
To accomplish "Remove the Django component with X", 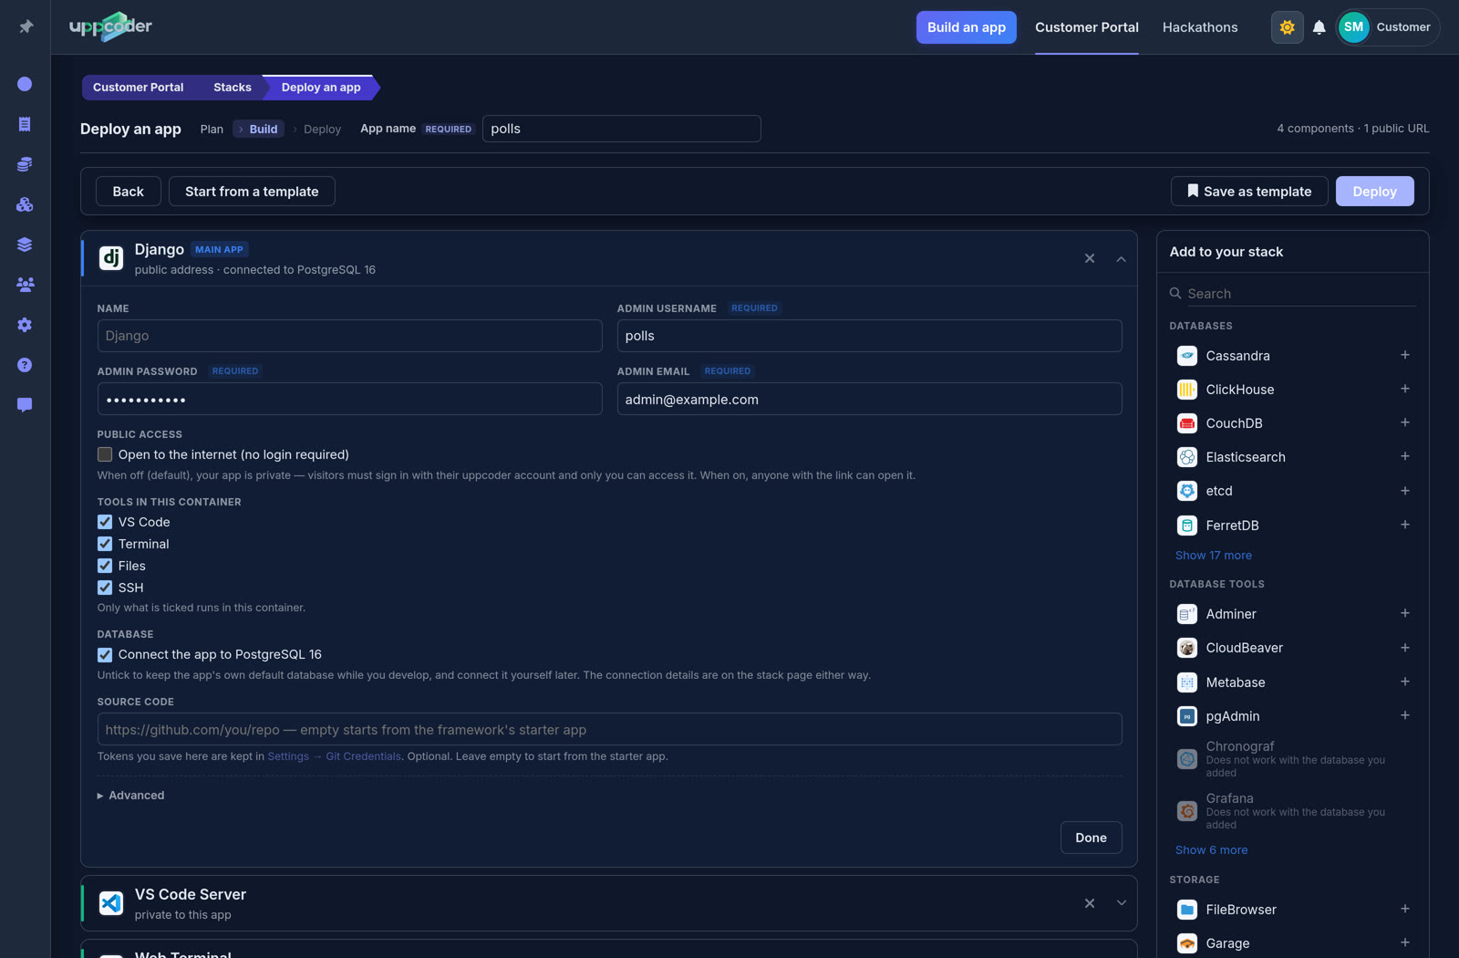I will tap(1090, 258).
